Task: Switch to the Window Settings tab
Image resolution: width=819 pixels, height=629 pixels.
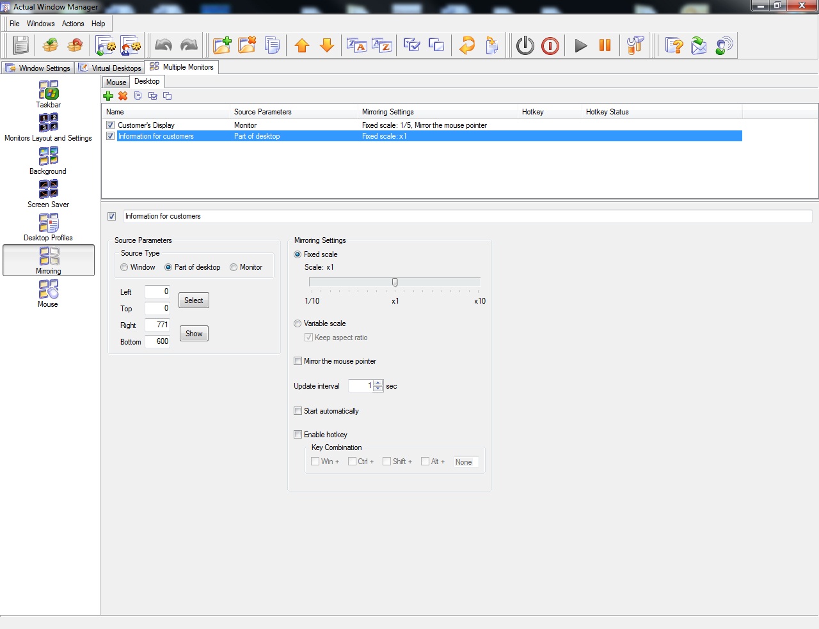Action: [x=38, y=68]
